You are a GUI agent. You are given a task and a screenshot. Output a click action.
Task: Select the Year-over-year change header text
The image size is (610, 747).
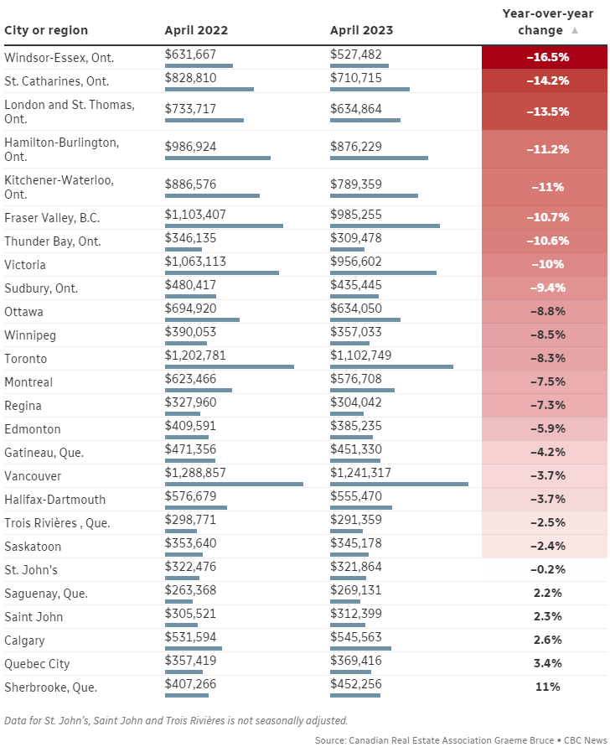coord(537,22)
